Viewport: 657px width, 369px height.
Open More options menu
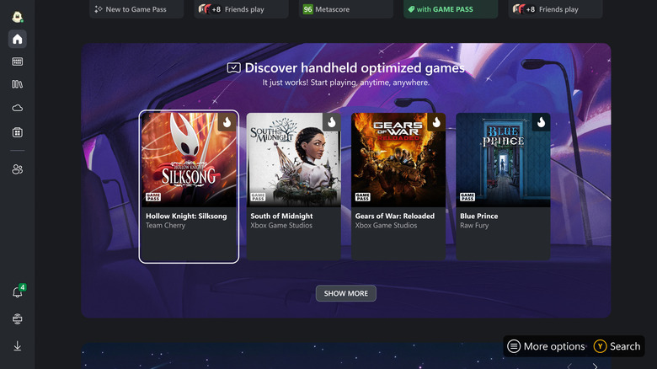[x=546, y=346]
